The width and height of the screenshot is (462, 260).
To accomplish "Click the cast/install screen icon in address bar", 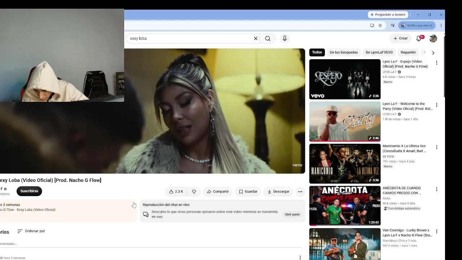I will (372, 26).
